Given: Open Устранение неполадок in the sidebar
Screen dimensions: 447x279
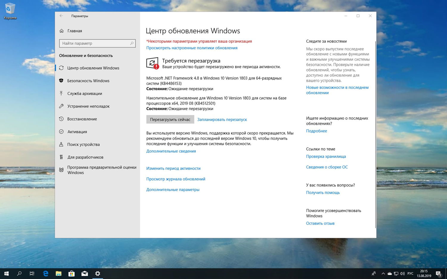Looking at the screenshot, I should coord(61,106).
